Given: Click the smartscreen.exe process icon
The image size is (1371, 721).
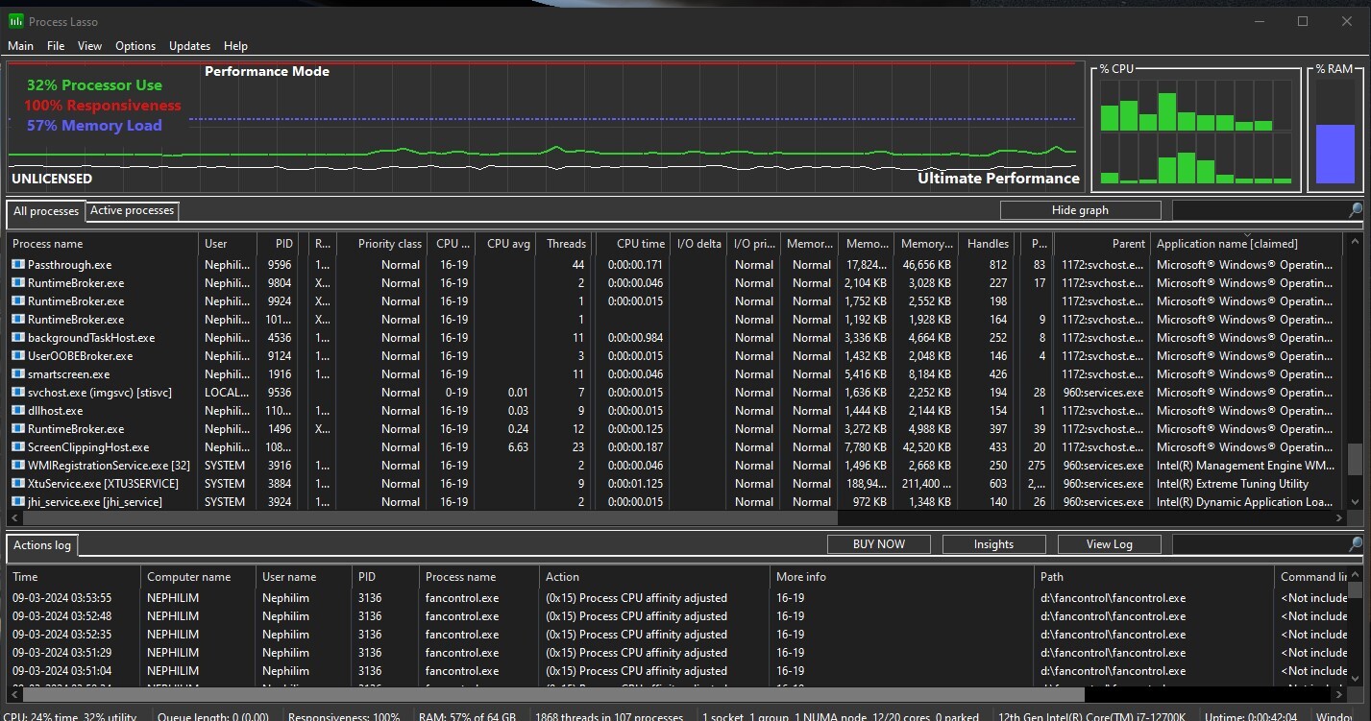Looking at the screenshot, I should pyautogui.click(x=18, y=374).
